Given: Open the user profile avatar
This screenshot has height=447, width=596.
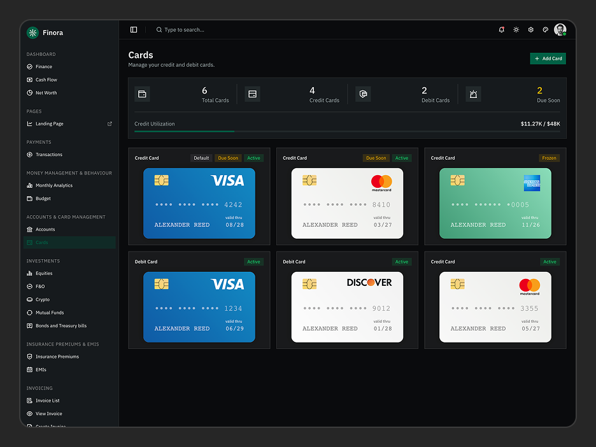Looking at the screenshot, I should click(560, 30).
